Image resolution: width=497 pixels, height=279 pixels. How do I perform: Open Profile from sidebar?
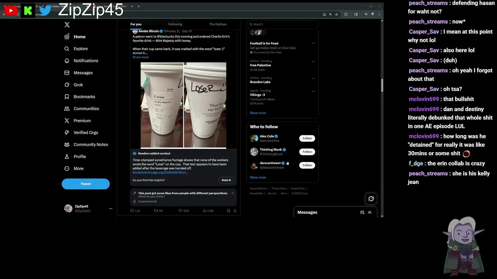coord(75,157)
